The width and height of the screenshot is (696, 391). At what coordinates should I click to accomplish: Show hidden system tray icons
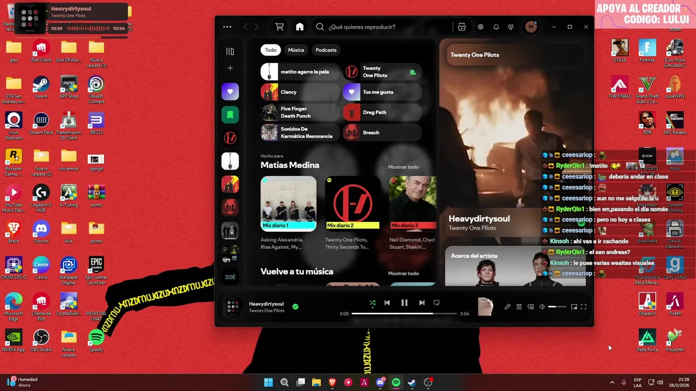612,382
